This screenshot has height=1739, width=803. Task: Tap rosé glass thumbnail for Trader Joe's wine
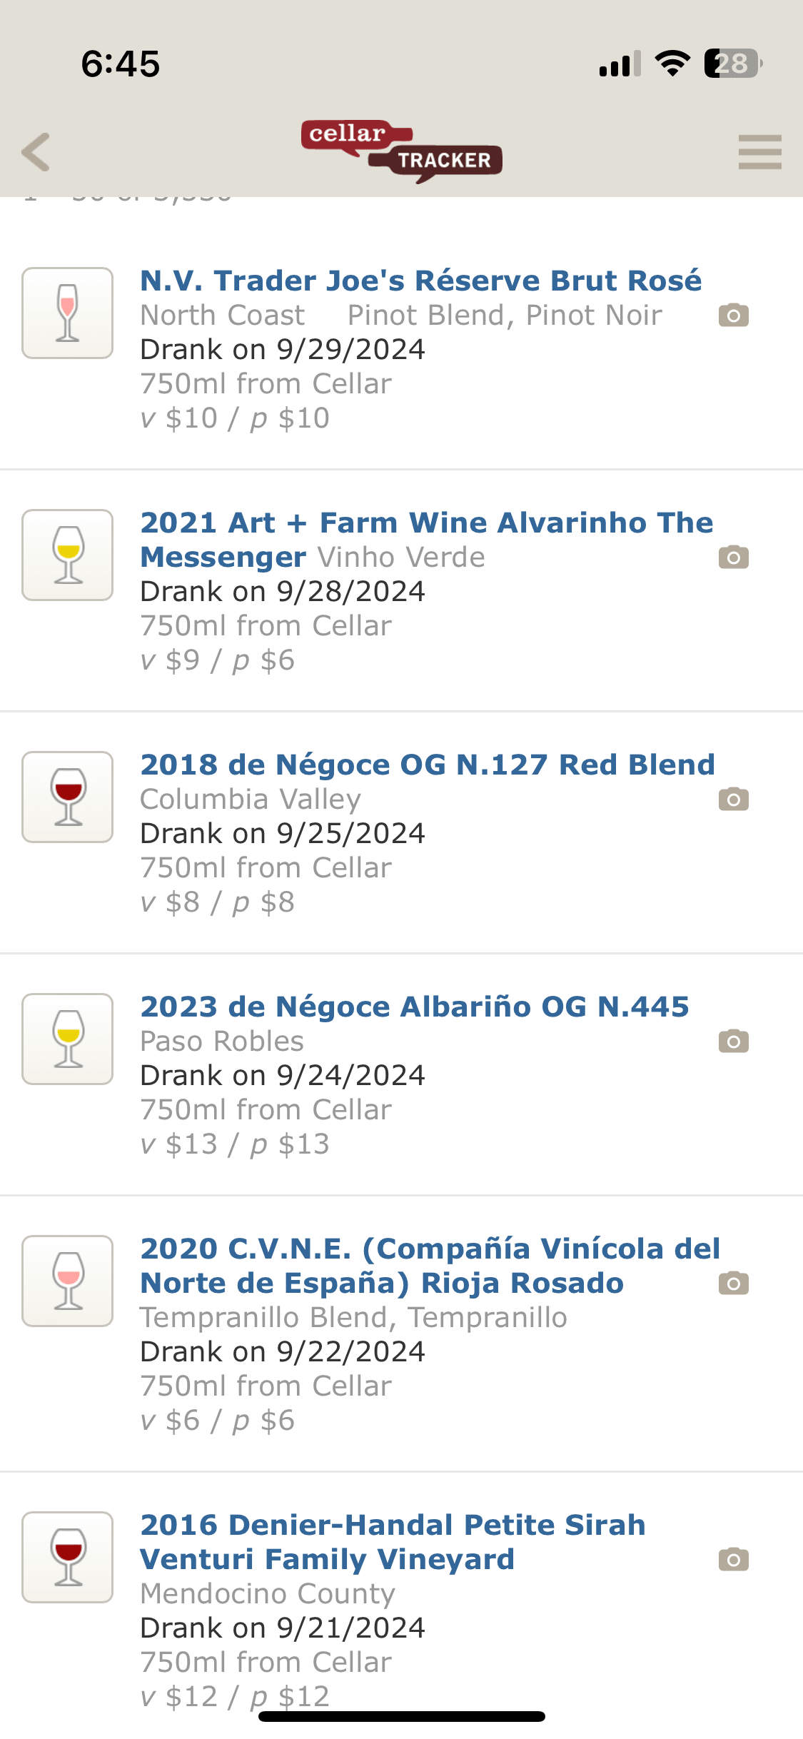(68, 313)
